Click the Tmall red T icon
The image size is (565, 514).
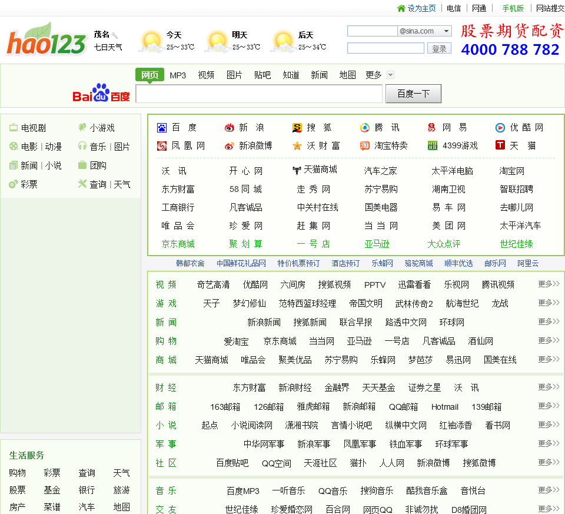500,145
